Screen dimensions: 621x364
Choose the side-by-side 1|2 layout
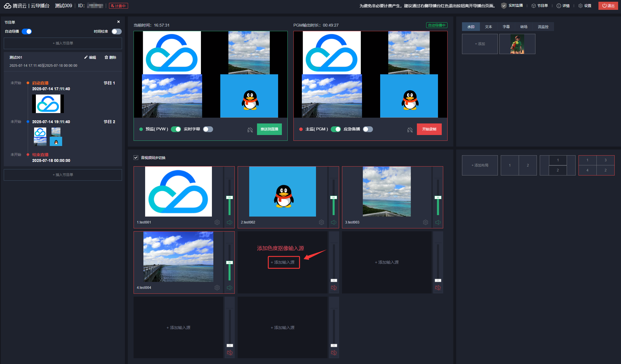tap(519, 165)
